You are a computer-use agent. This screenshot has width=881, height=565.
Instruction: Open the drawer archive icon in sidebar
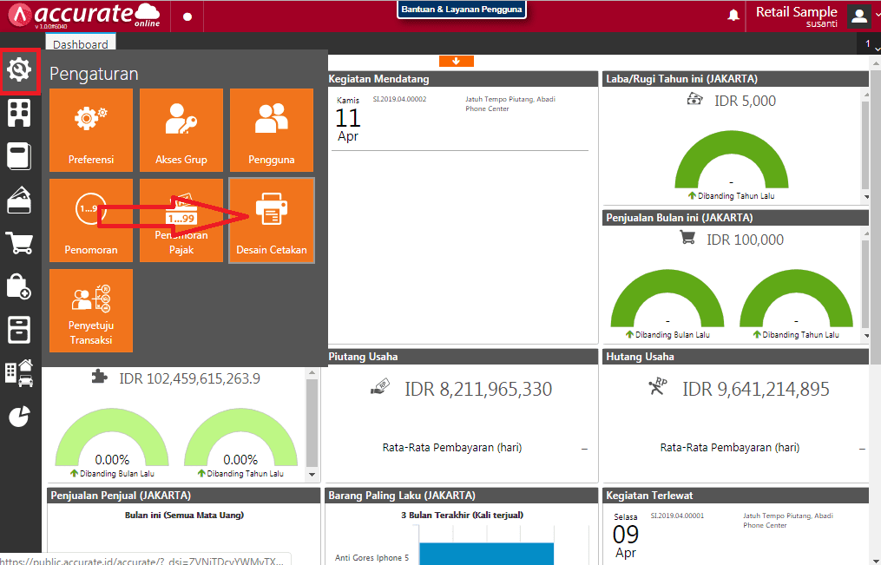[x=19, y=330]
